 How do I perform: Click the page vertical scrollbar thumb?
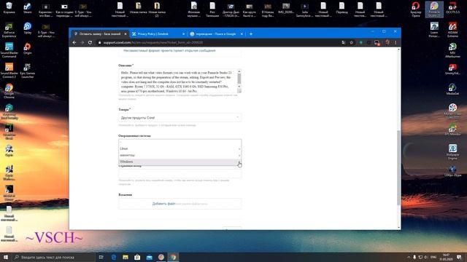point(398,167)
